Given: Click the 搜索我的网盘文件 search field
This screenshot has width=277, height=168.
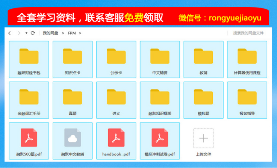Looking at the screenshot, I should 247,33.
